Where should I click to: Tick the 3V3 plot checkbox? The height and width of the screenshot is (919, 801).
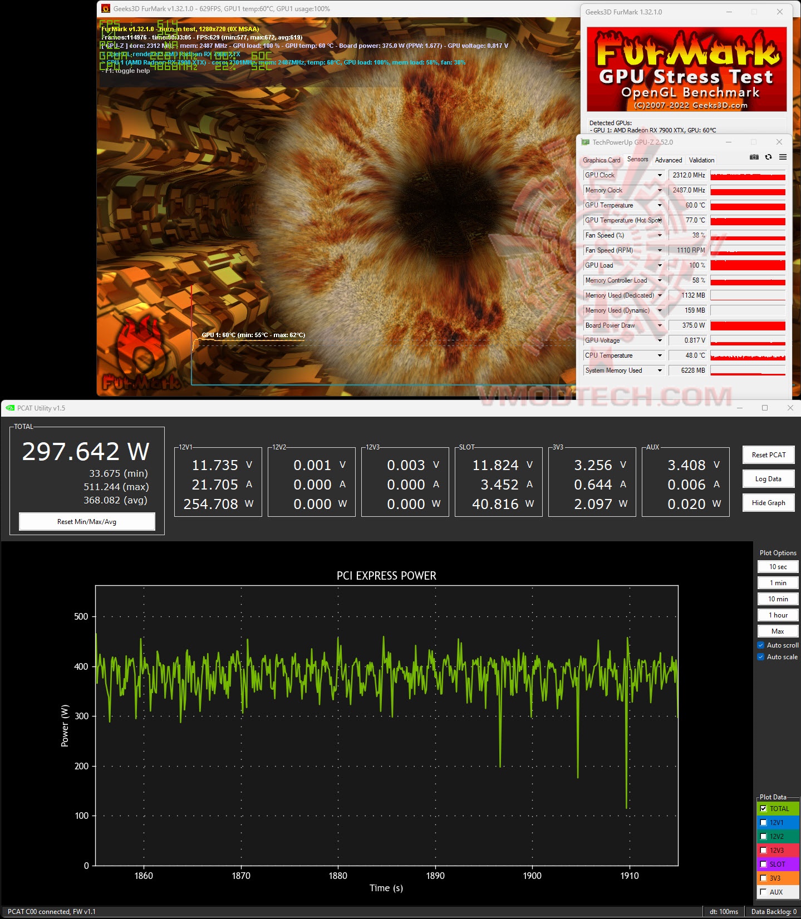click(764, 878)
